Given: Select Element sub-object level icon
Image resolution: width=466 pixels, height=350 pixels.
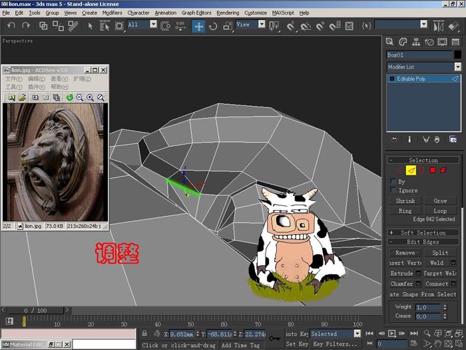Looking at the screenshot, I should tap(443, 170).
